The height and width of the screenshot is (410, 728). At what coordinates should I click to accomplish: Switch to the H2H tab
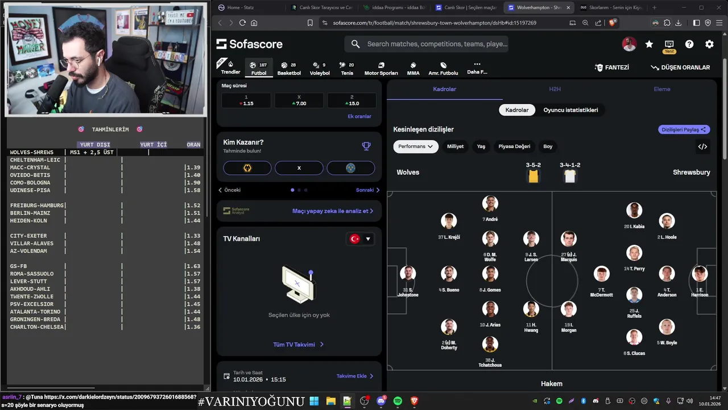(x=555, y=89)
